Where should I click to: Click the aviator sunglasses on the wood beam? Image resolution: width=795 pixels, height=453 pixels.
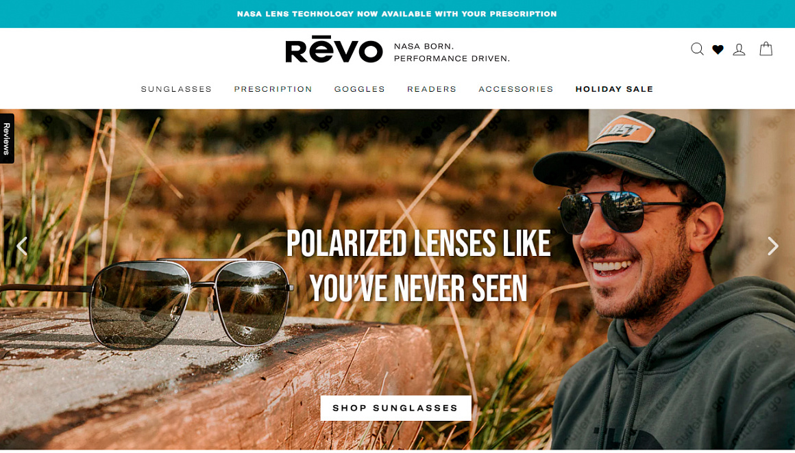(x=147, y=302)
